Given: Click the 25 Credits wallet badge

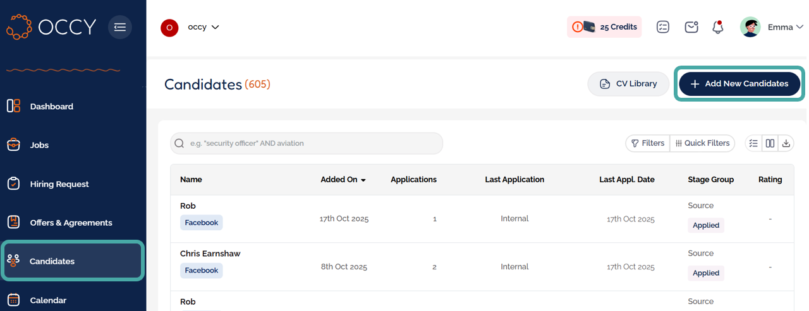Looking at the screenshot, I should (604, 27).
